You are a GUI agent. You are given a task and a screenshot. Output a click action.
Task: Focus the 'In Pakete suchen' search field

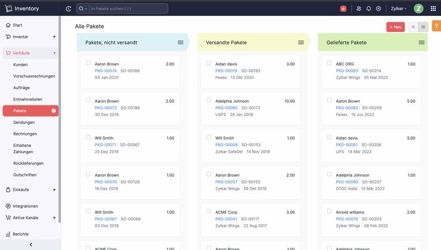[128, 9]
